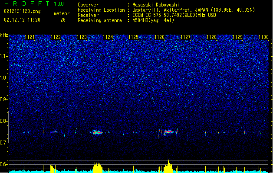Click the ICOM IC-575 receiver value

pos(174,15)
